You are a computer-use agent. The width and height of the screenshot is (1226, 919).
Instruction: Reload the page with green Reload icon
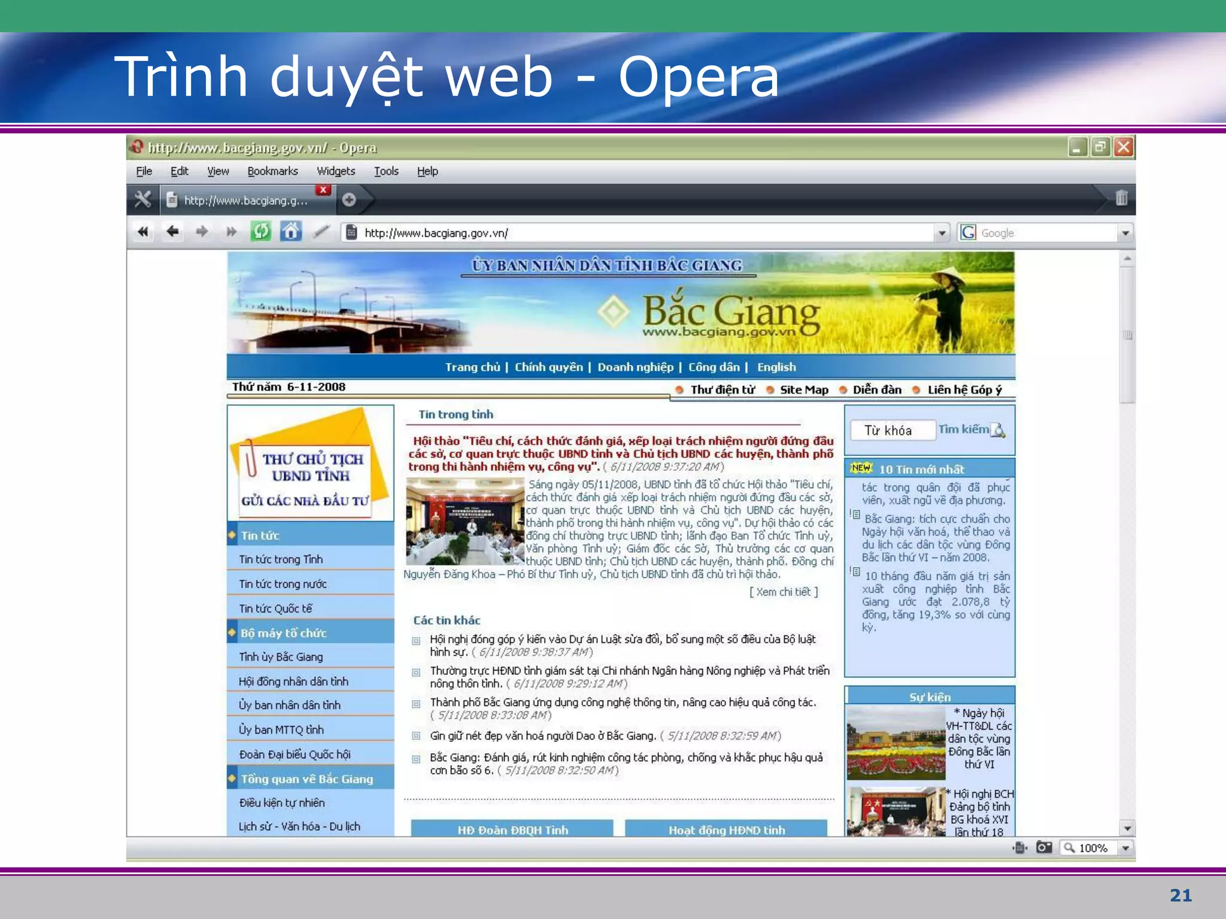pyautogui.click(x=261, y=232)
